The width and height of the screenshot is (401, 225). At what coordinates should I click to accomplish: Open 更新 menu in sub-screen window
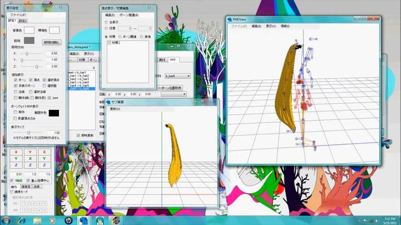(115, 109)
